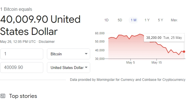
Task: Click the red data point on chart
Action: [184, 52]
